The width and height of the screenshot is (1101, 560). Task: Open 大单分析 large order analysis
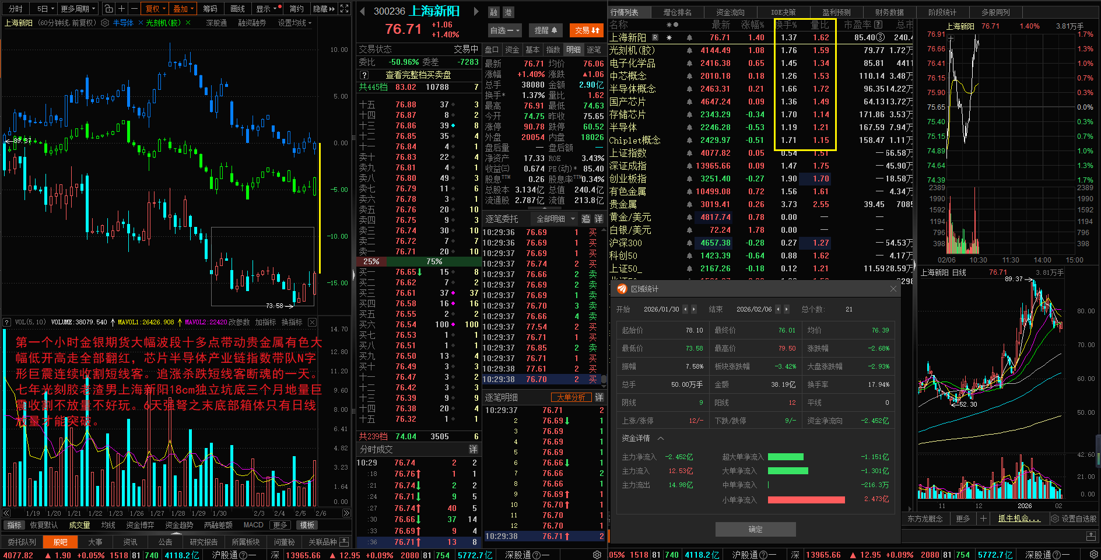571,397
